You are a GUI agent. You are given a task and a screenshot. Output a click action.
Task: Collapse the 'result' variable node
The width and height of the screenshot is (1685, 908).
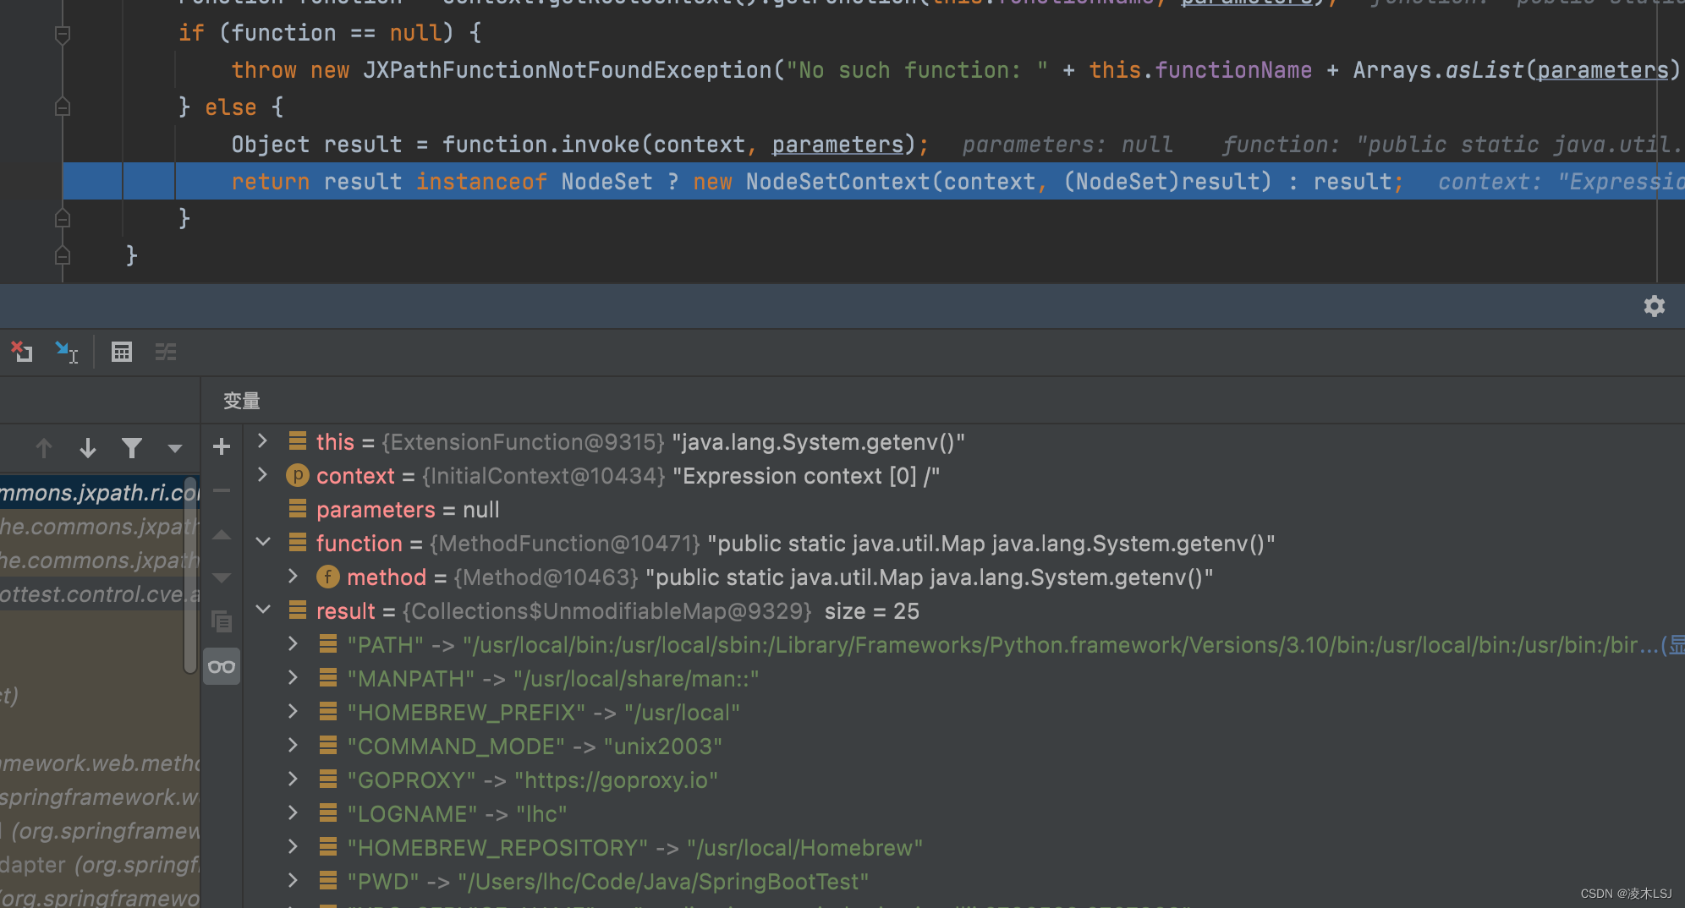tap(263, 610)
